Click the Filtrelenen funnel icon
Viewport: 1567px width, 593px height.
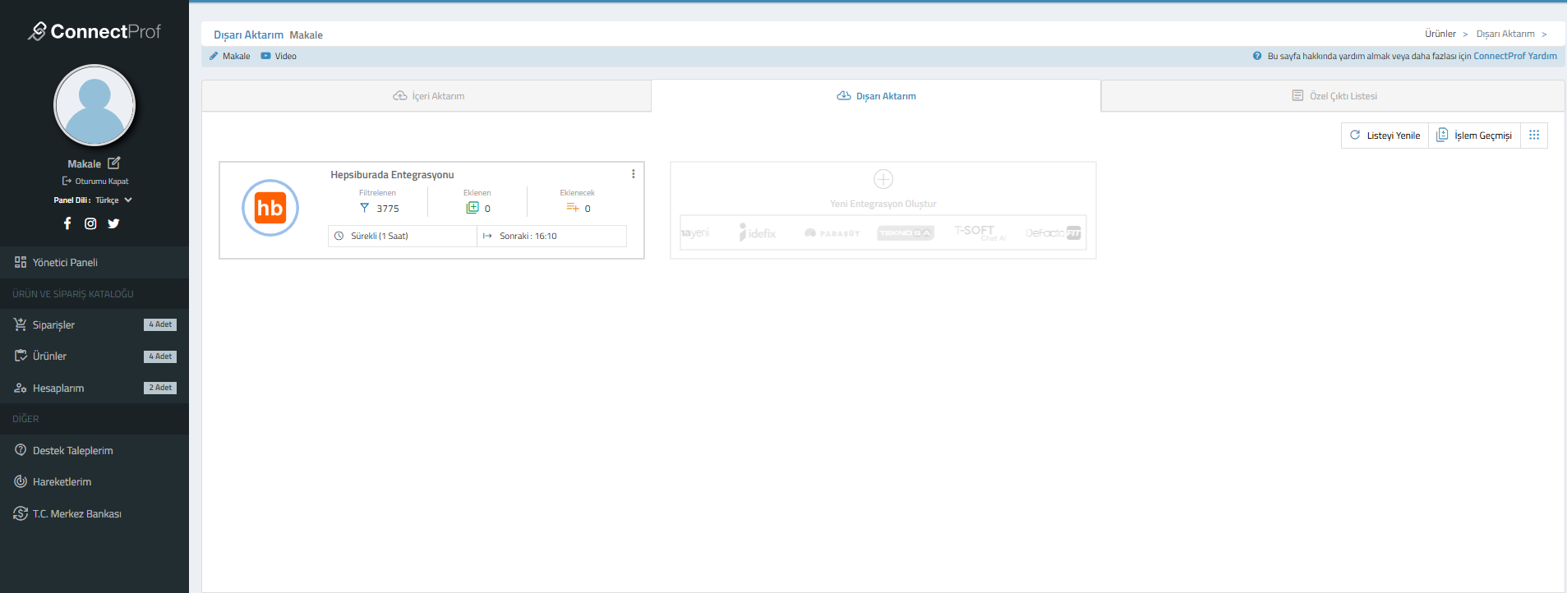pyautogui.click(x=364, y=209)
